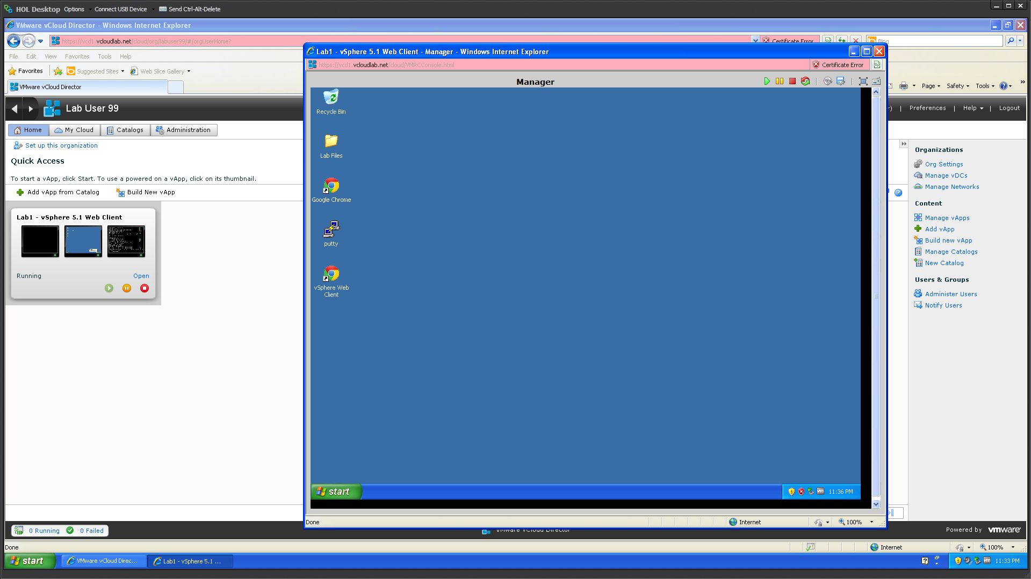The image size is (1031, 579).
Task: Switch to the Catalogs tab
Action: click(125, 130)
